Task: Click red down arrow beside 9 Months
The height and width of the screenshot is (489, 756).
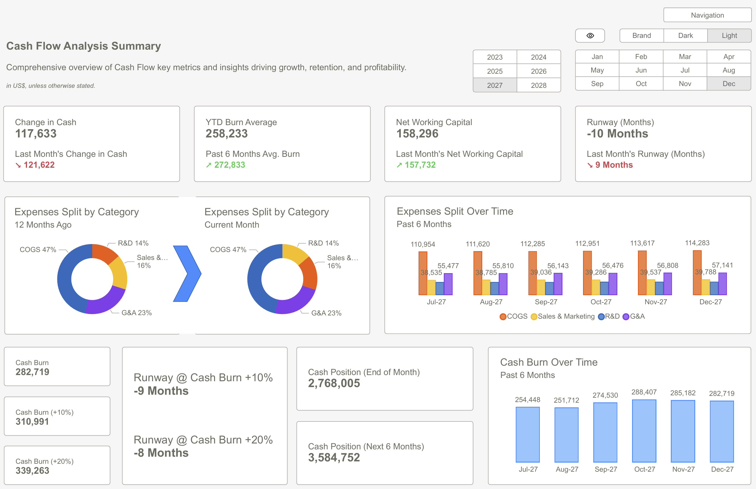Action: (590, 165)
